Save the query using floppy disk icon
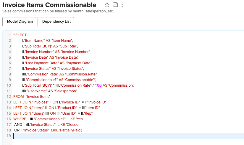The width and height of the screenshot is (244, 145). pyautogui.click(x=115, y=5)
